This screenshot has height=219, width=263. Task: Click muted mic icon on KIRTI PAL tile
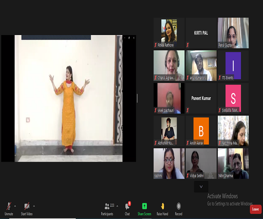[x=188, y=45]
